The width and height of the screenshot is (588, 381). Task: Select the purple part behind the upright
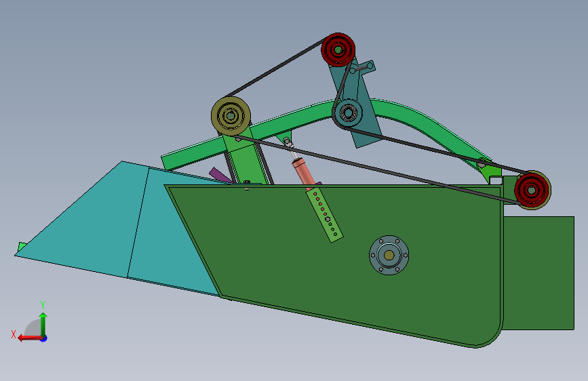[220, 175]
